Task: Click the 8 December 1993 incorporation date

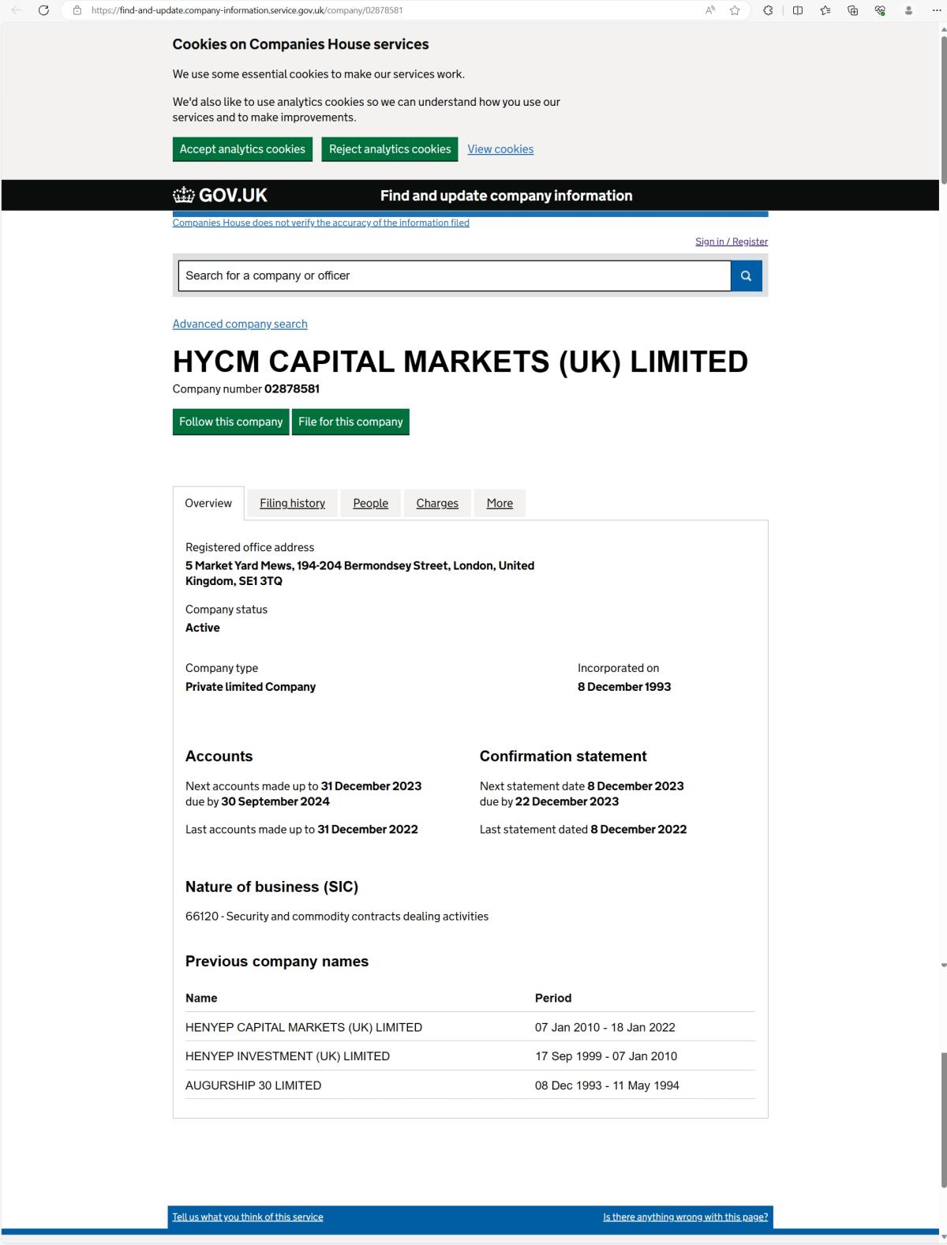Action: (624, 687)
